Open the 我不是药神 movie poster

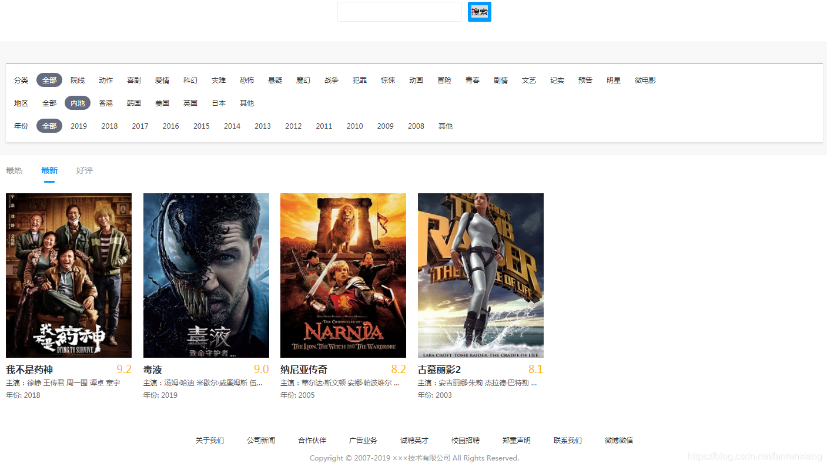coord(69,276)
